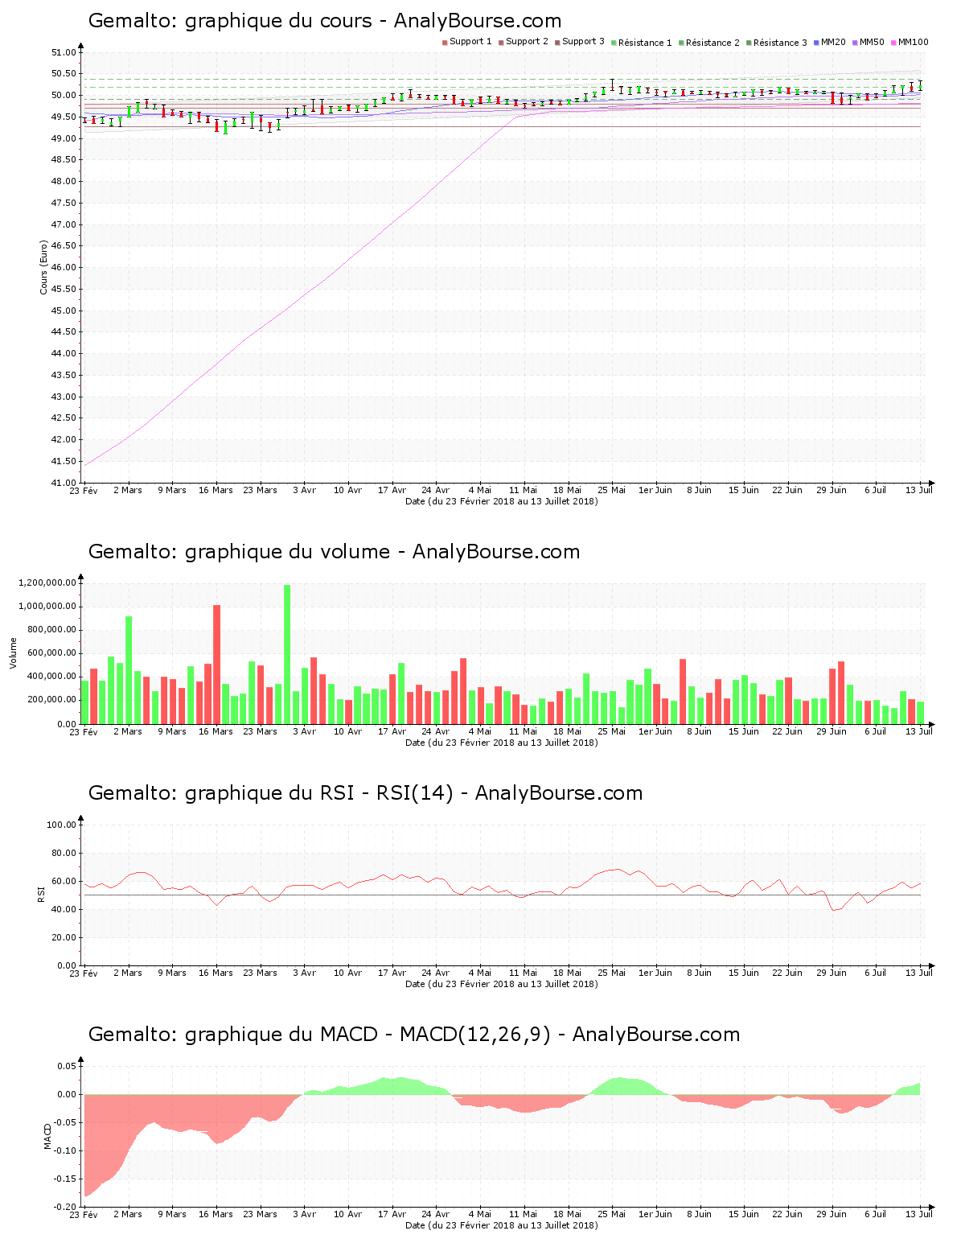Click the 49.00 value on the price axis
Screen dimensions: 965x1247
[64, 139]
